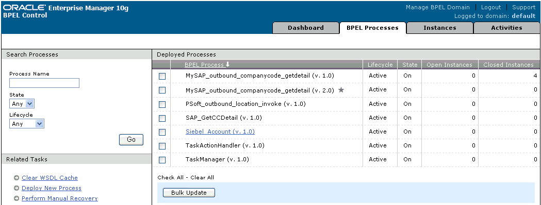
Task: Click Active lifecycle in SAP_GetCCDetail row
Action: (378, 118)
